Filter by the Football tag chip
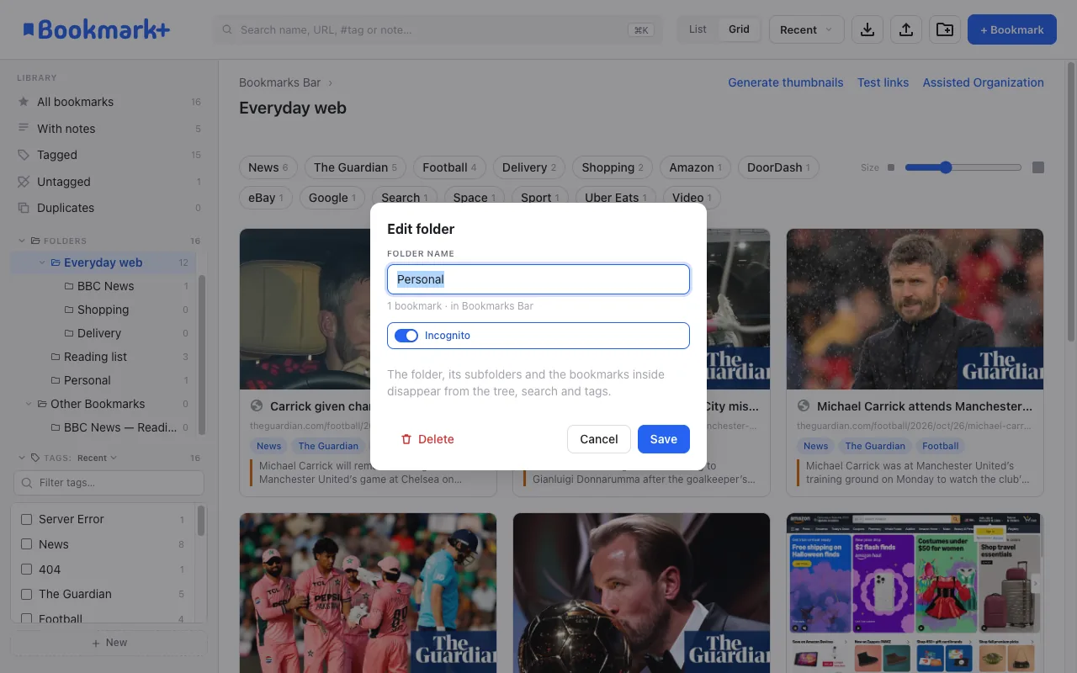 (449, 167)
